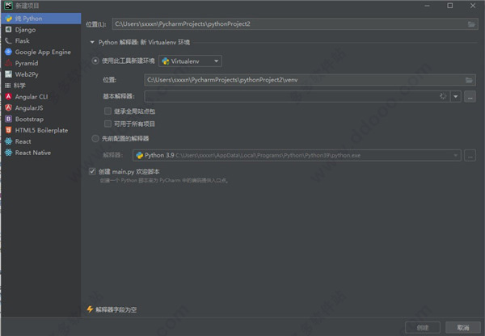Click the 创建 button
This screenshot has height=336, width=485.
point(423,327)
